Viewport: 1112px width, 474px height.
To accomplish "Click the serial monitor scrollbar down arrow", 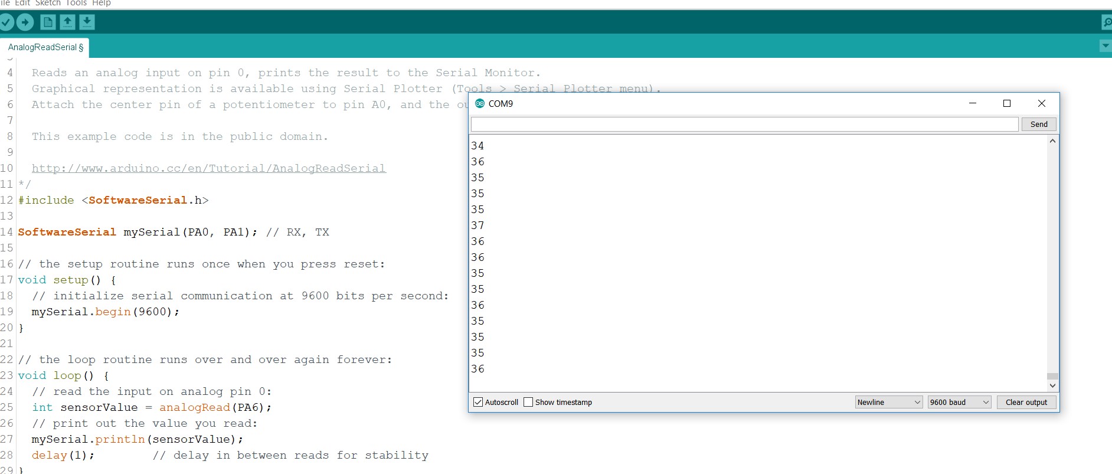I will coord(1052,385).
